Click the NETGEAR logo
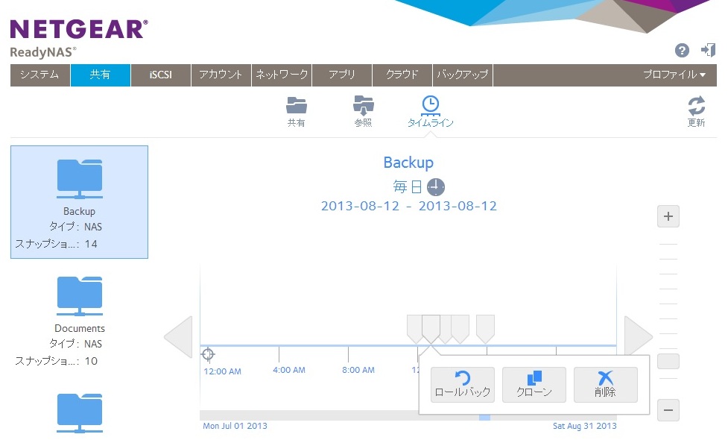 point(79,29)
